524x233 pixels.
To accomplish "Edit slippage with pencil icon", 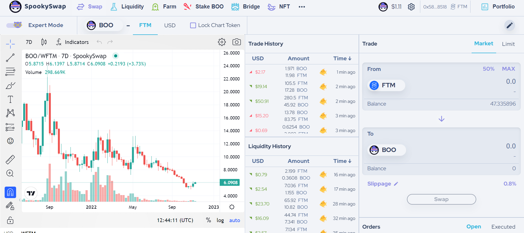I will (396, 184).
